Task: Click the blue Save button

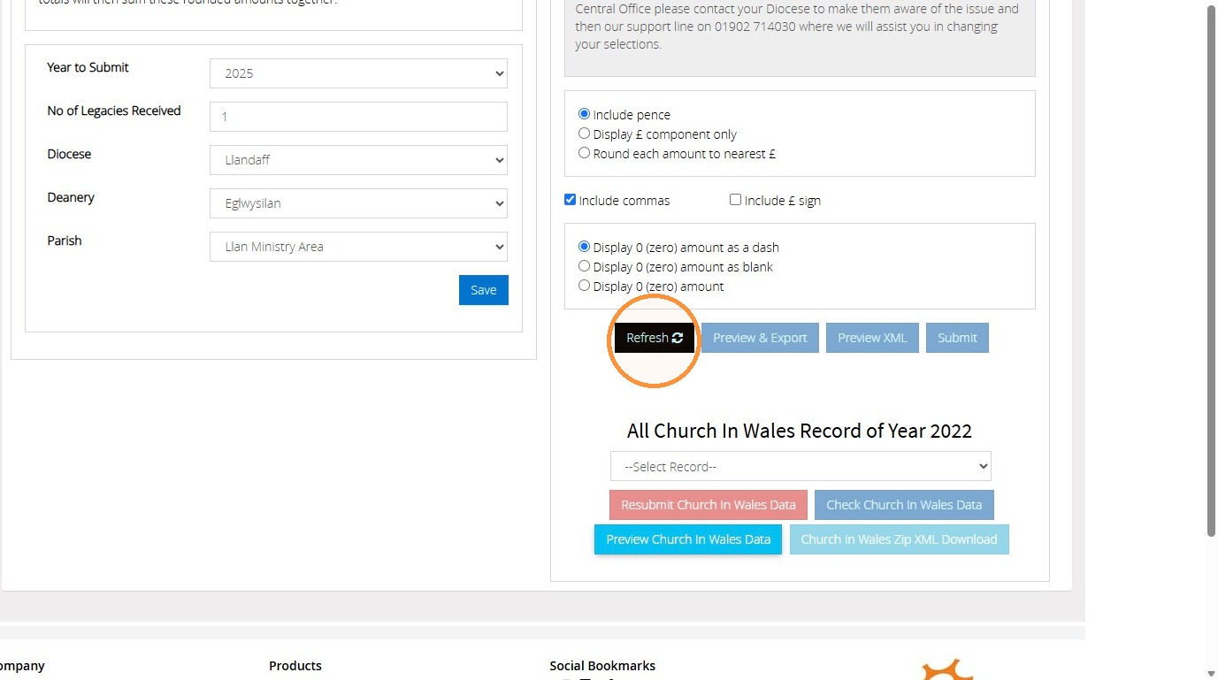Action: coord(484,290)
